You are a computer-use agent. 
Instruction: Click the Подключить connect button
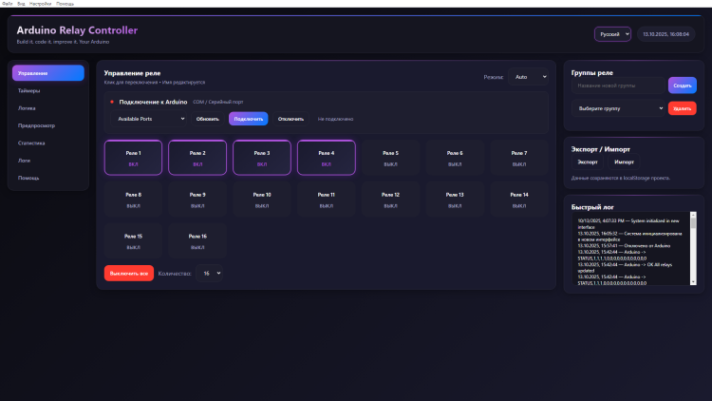(248, 119)
